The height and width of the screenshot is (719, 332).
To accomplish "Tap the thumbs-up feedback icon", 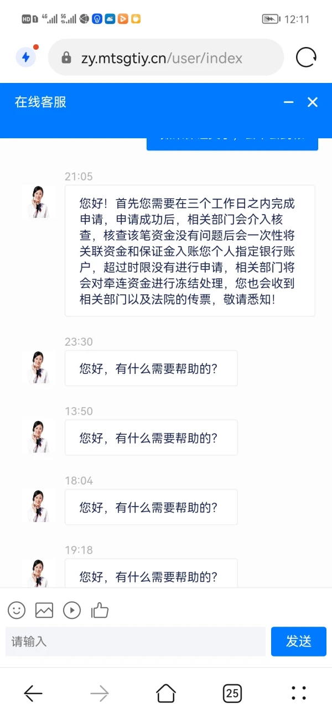I will [x=100, y=610].
